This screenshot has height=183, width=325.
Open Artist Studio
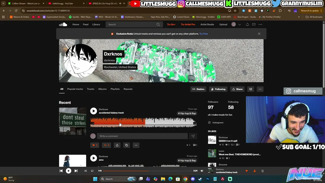[207, 24]
